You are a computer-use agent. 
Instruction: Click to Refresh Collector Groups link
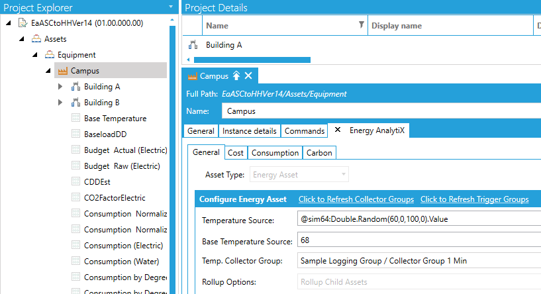(x=356, y=199)
